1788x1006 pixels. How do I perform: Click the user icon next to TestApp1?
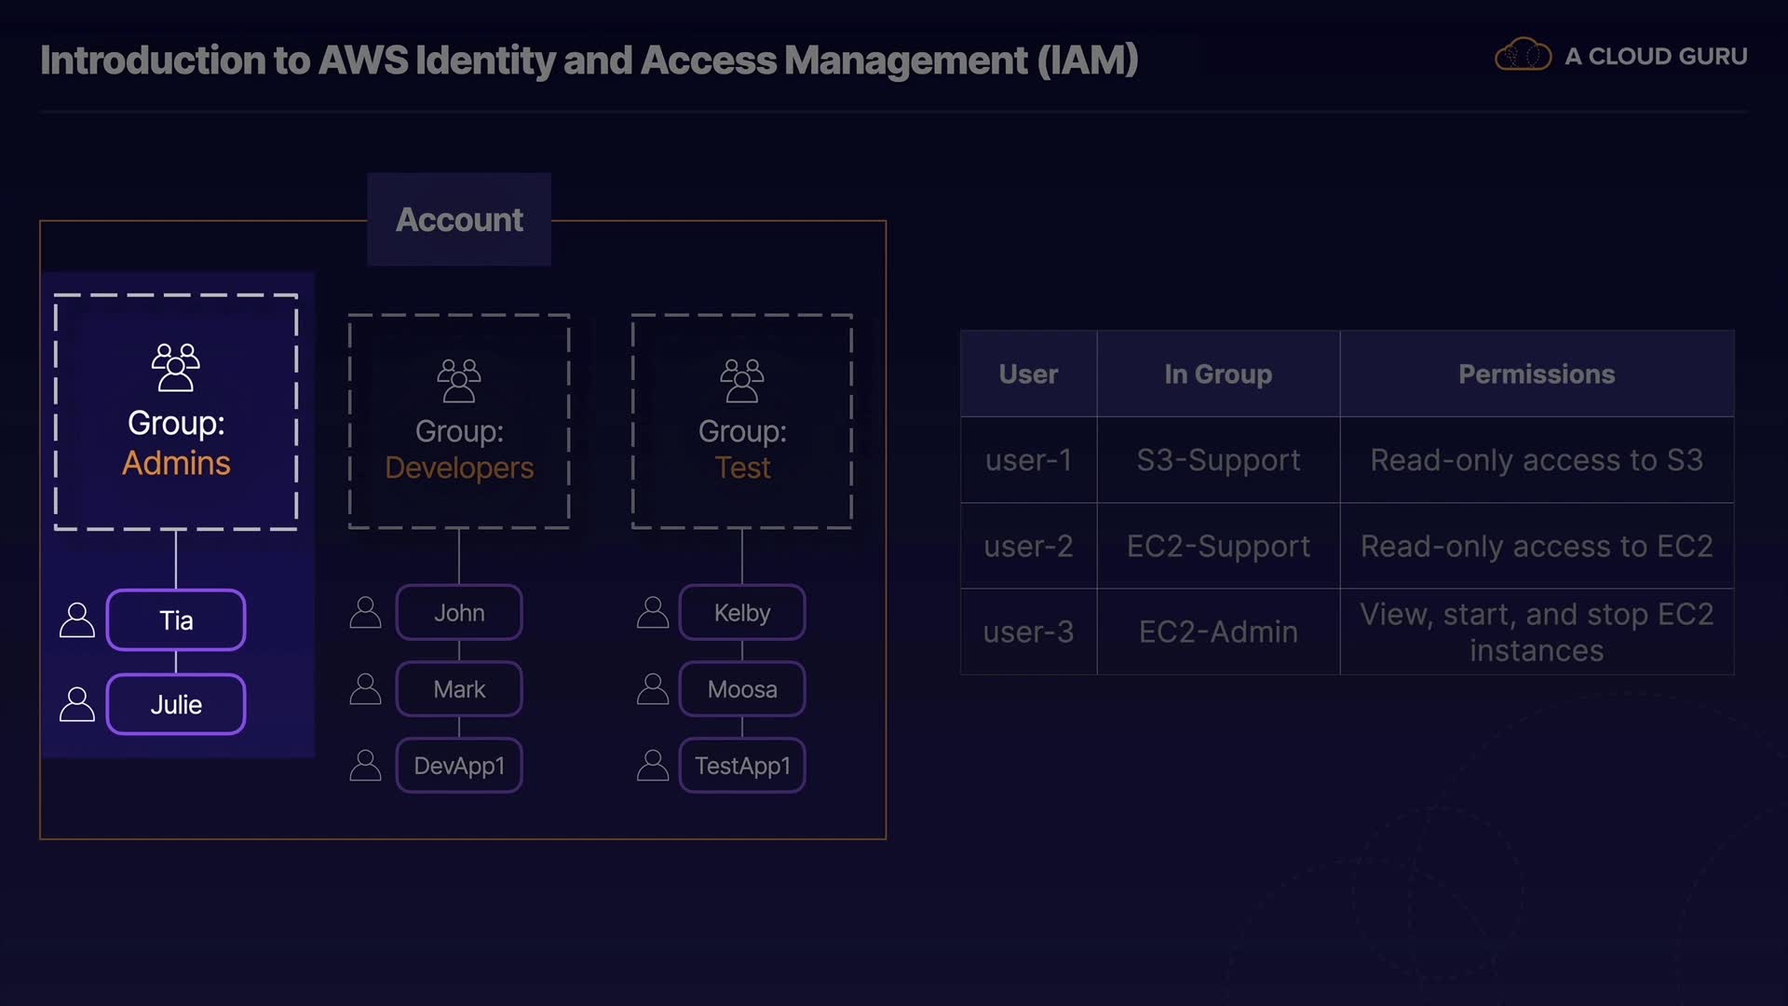point(653,766)
